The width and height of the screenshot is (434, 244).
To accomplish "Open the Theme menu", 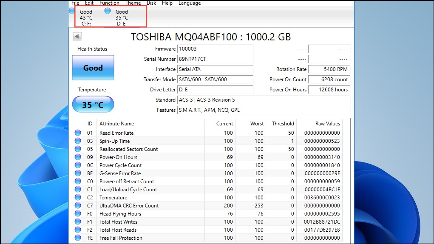I will click(x=133, y=3).
